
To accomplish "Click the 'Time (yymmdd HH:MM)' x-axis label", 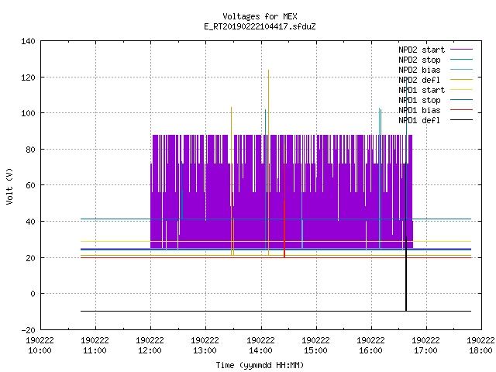I will (x=260, y=365).
